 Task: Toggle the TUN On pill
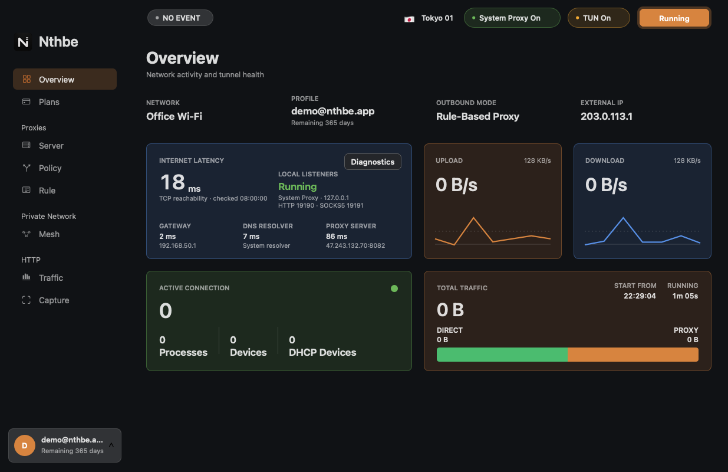598,18
